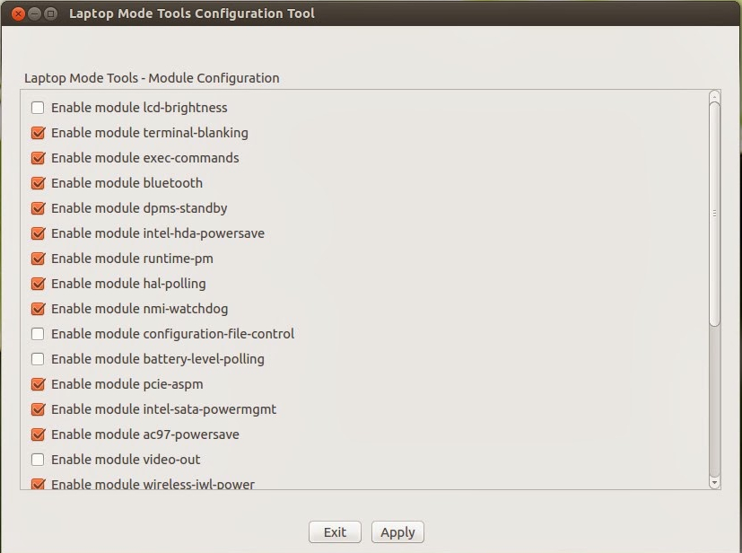742x553 pixels.
Task: Toggle ac97-powersave module checkbox
Action: point(38,434)
